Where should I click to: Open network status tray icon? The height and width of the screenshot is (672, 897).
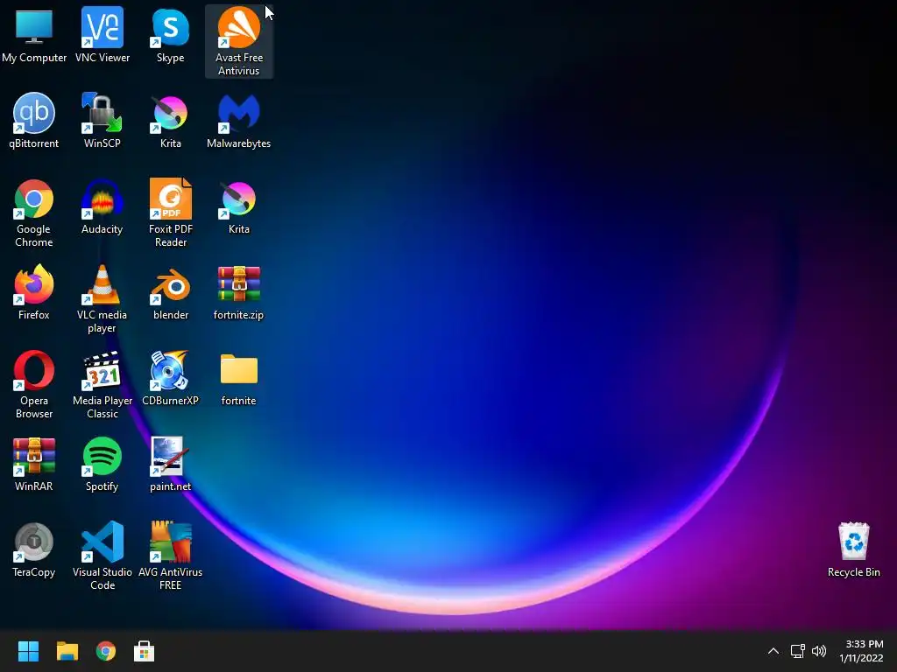[797, 651]
